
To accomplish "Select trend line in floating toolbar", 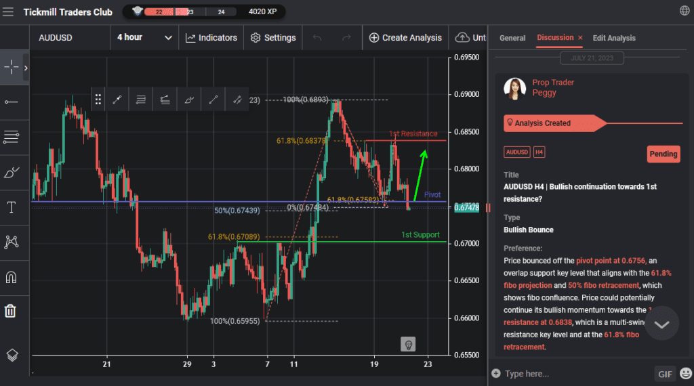I will pyautogui.click(x=117, y=100).
